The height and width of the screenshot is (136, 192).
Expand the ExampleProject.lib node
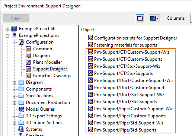[x=7, y=29]
